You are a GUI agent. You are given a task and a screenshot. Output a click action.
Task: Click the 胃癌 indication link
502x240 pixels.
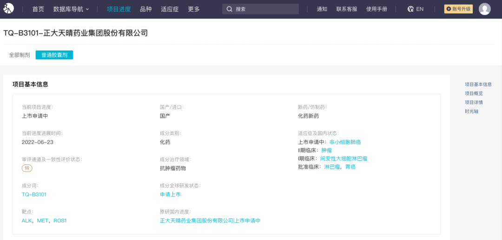click(350, 167)
